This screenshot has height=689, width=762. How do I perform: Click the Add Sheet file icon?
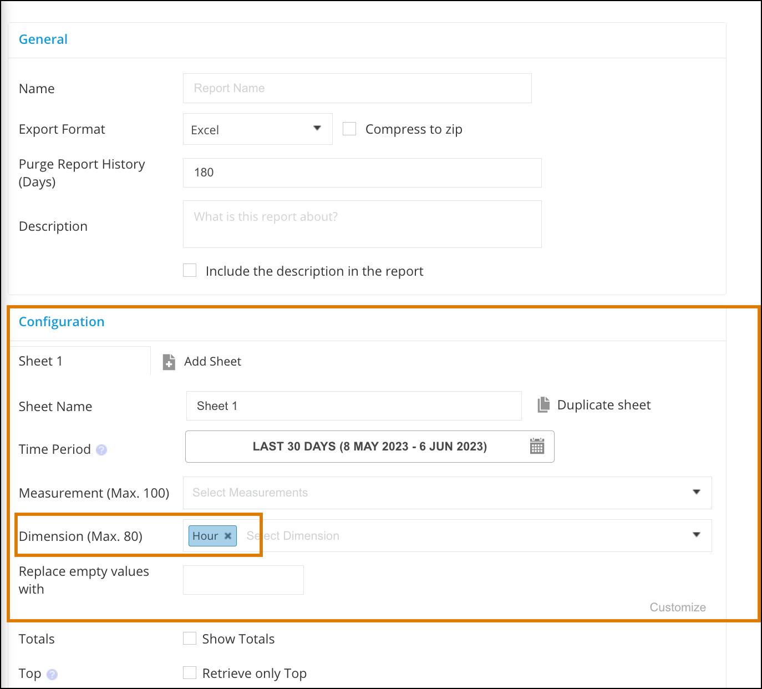point(169,362)
